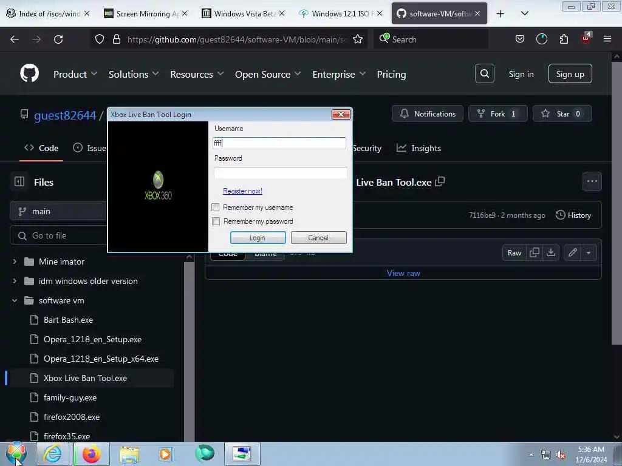Bookmark page with star icon

[358, 39]
